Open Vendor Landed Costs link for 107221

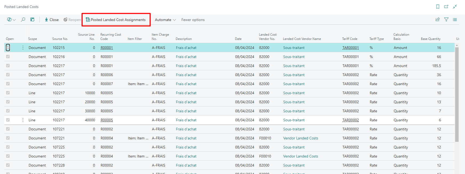(x=301, y=138)
